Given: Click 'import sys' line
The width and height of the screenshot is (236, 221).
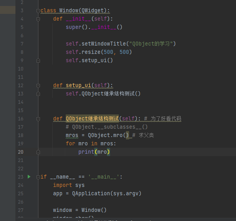Looking at the screenshot, I should (69, 185).
